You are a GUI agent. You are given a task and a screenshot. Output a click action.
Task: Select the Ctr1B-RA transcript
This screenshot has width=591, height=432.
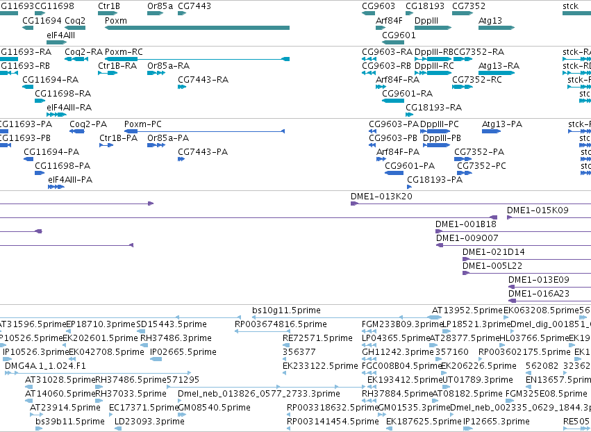(x=108, y=73)
